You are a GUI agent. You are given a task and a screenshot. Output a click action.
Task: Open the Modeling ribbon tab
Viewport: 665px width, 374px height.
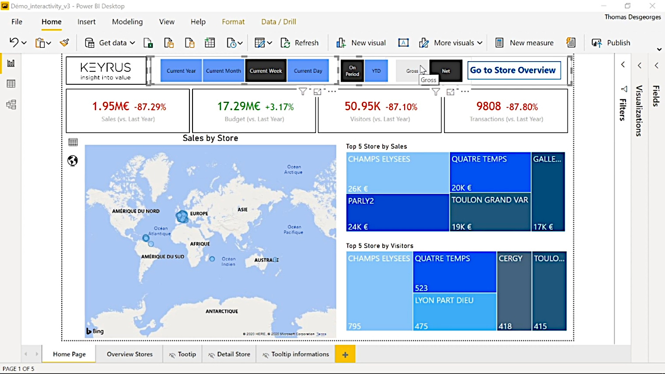click(x=127, y=22)
